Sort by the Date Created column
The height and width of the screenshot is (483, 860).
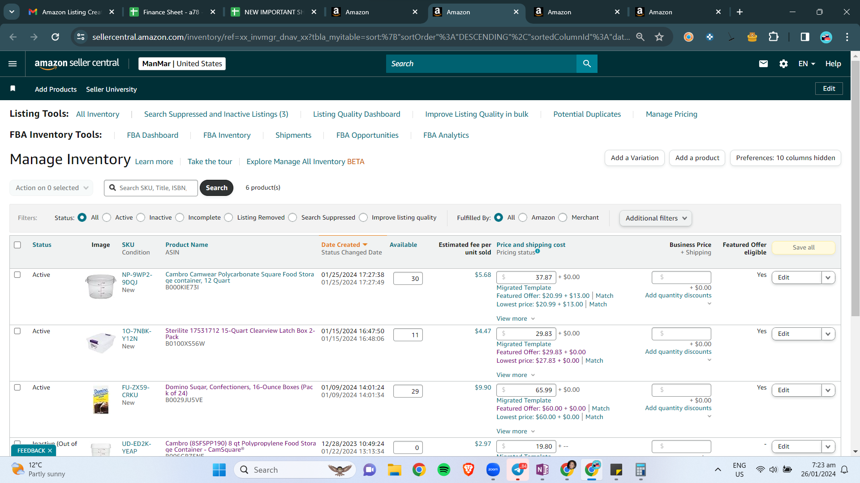(344, 245)
